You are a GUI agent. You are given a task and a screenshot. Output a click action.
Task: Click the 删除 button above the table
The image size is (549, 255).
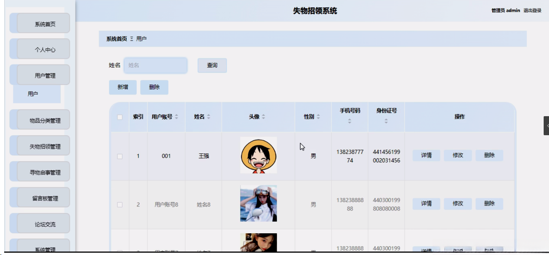[x=155, y=87]
